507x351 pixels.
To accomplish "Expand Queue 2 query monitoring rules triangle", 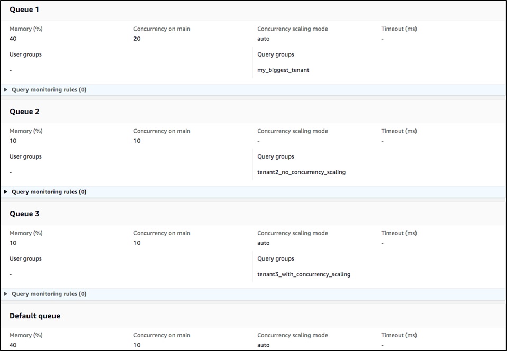I will tap(5, 192).
